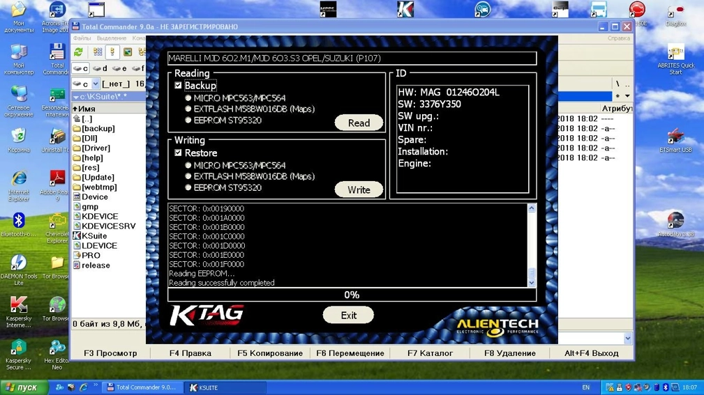
Task: Open the Пуск start button
Action: 24,387
